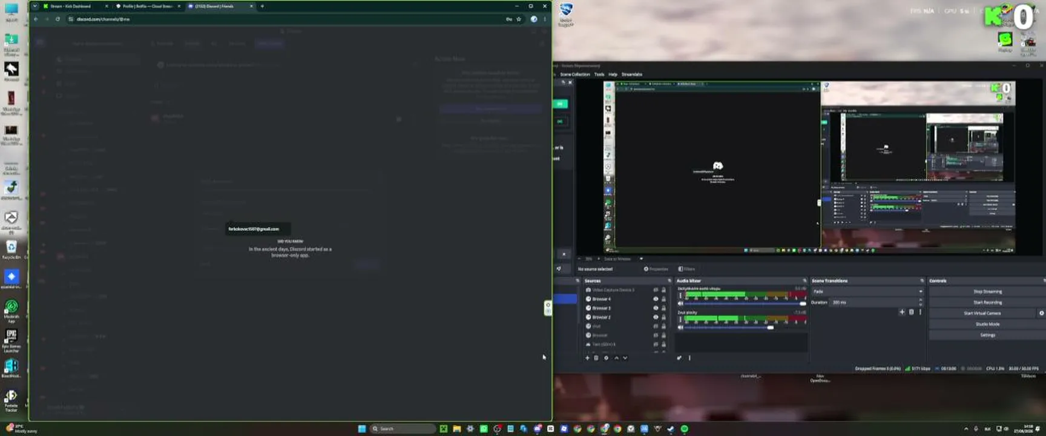Screen dimensions: 1046x436
Task: Remove the selected source with trash icon
Action: [x=596, y=358]
